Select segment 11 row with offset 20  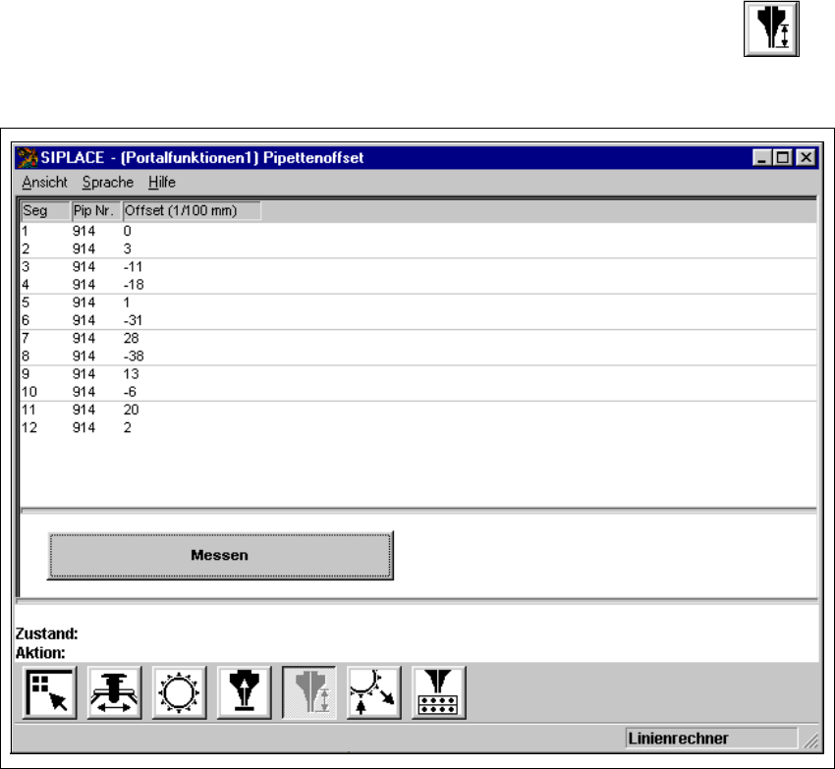[x=418, y=410]
